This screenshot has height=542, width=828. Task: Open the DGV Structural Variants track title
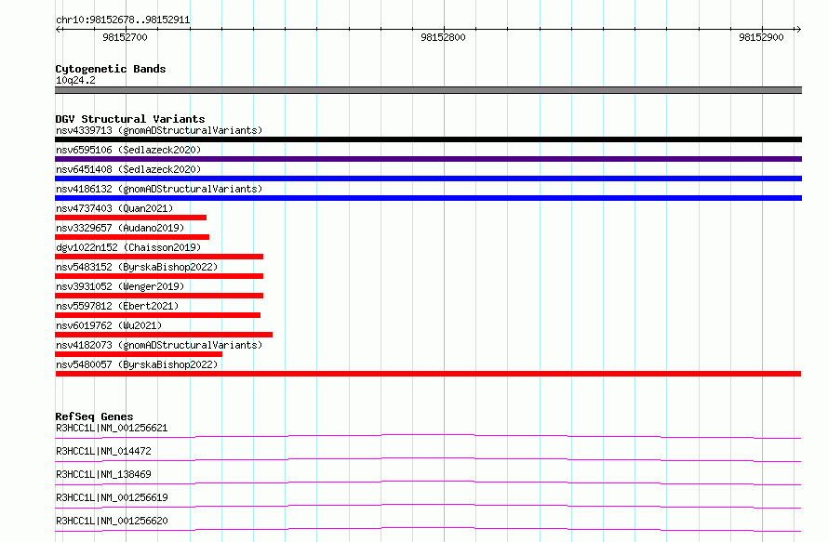pyautogui.click(x=130, y=119)
